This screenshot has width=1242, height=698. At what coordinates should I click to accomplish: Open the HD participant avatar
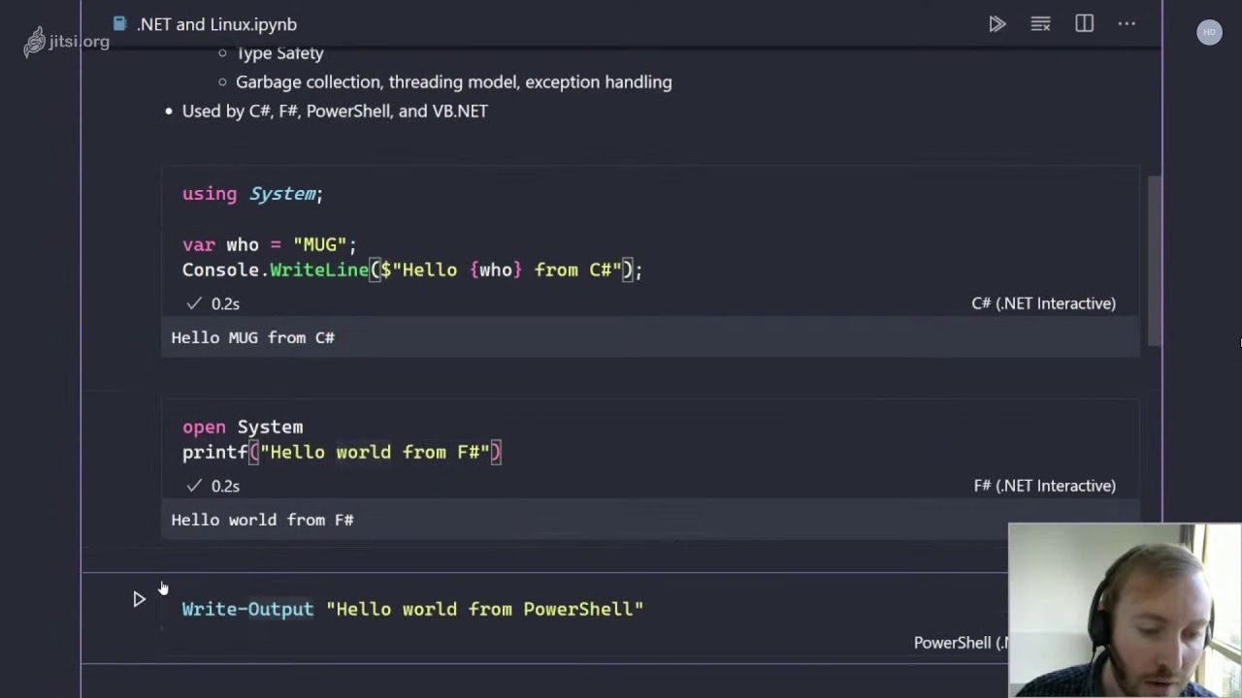click(1209, 32)
